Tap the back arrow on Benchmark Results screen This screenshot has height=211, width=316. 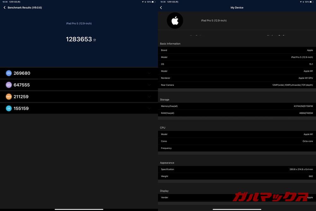pos(4,7)
